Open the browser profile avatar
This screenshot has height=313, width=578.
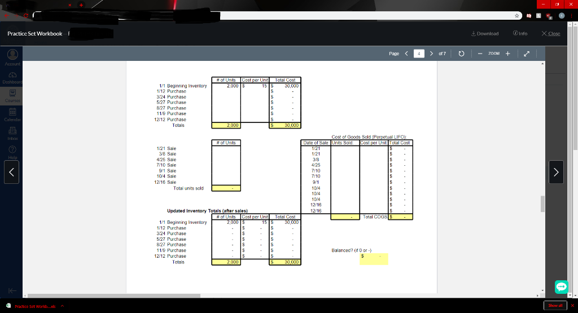click(562, 15)
